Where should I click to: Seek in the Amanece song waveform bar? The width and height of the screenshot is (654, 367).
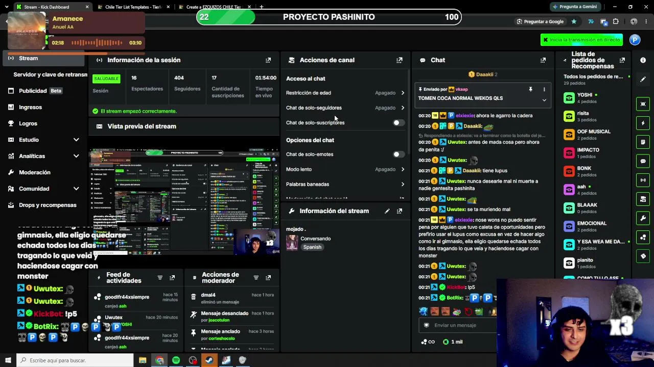click(x=97, y=43)
